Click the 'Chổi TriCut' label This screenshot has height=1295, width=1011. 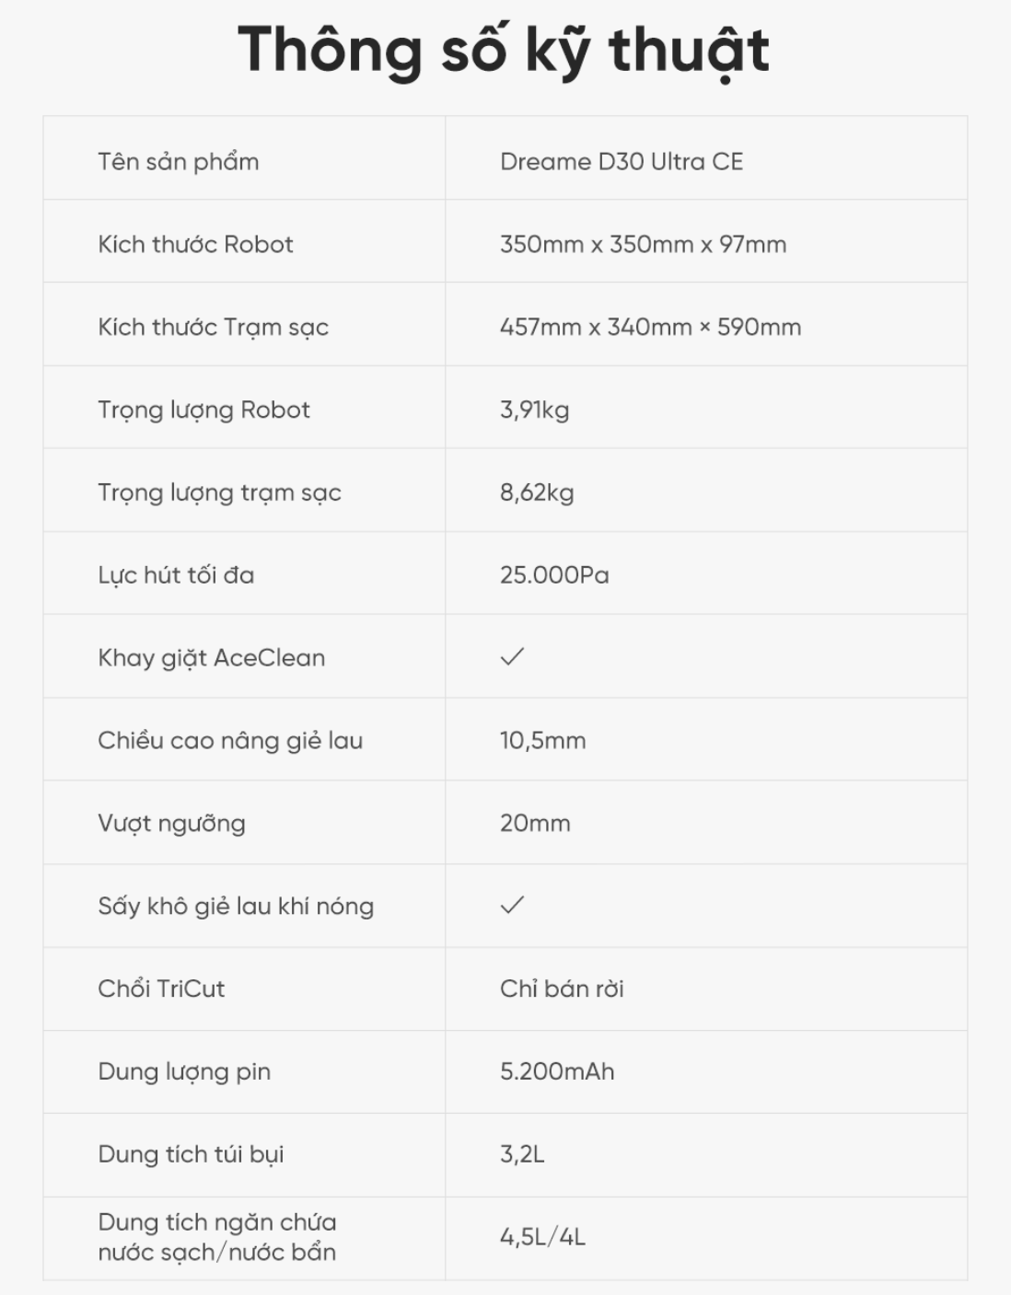[161, 989]
